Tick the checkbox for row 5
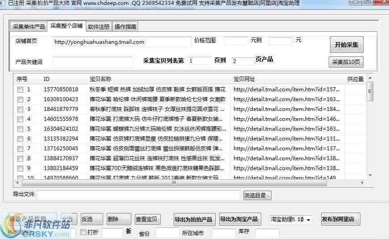389x239 pixels. (21, 129)
